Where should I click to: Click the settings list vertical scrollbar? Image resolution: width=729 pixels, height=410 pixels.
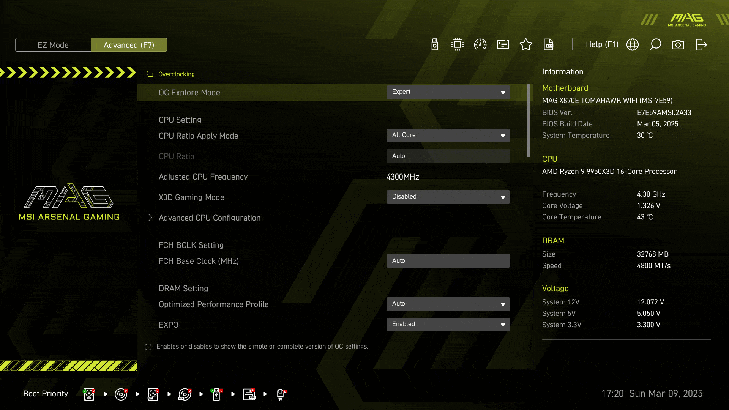(529, 121)
